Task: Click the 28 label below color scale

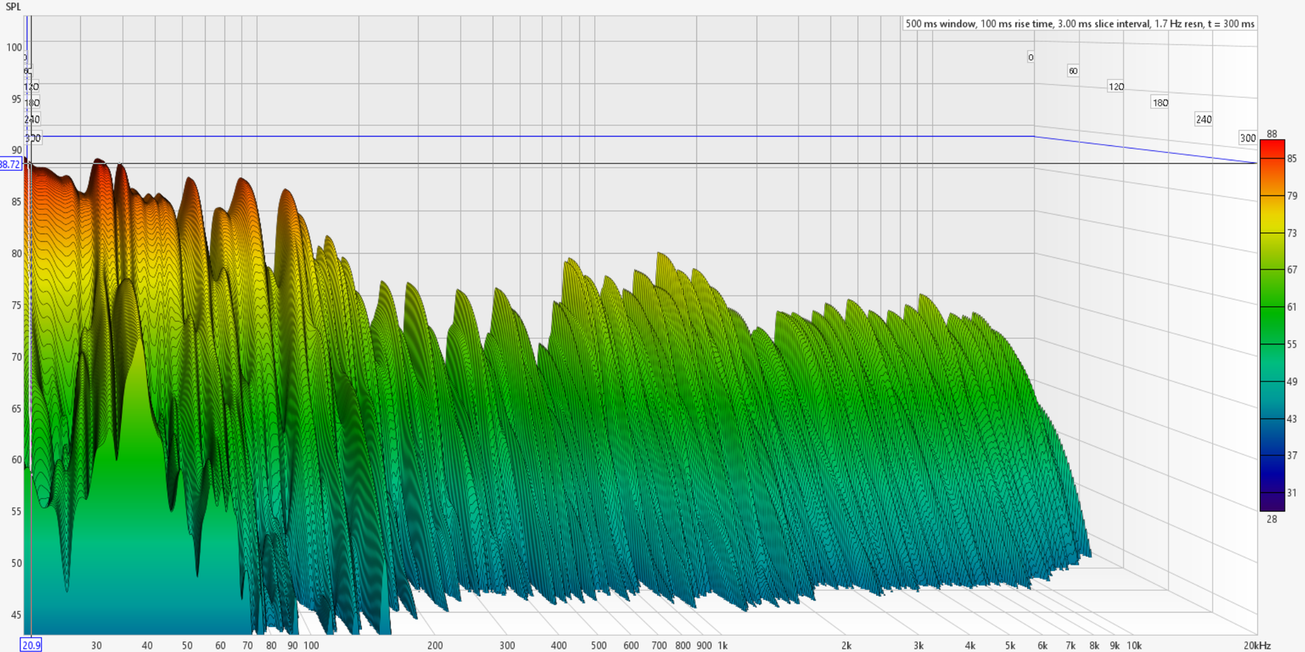Action: click(1272, 519)
